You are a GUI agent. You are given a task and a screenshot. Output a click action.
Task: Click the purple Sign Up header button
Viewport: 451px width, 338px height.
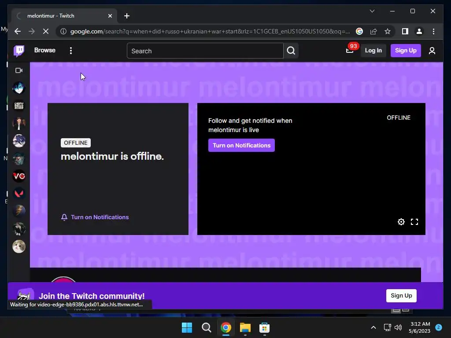tap(406, 51)
